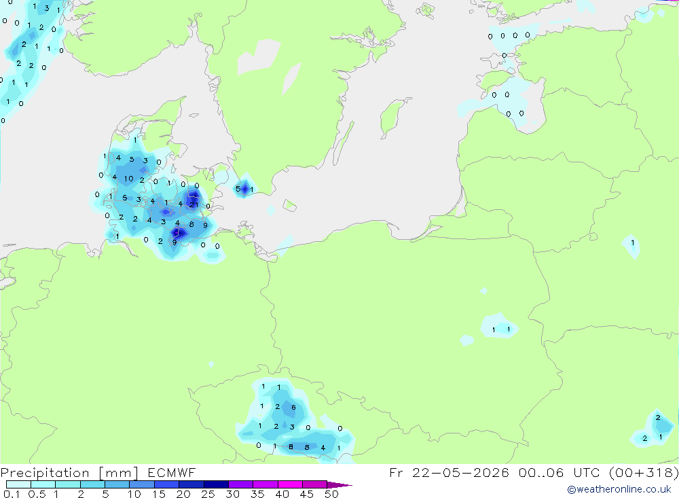
Task: Click the purple swatch between 30 and 35
Action: click(241, 484)
